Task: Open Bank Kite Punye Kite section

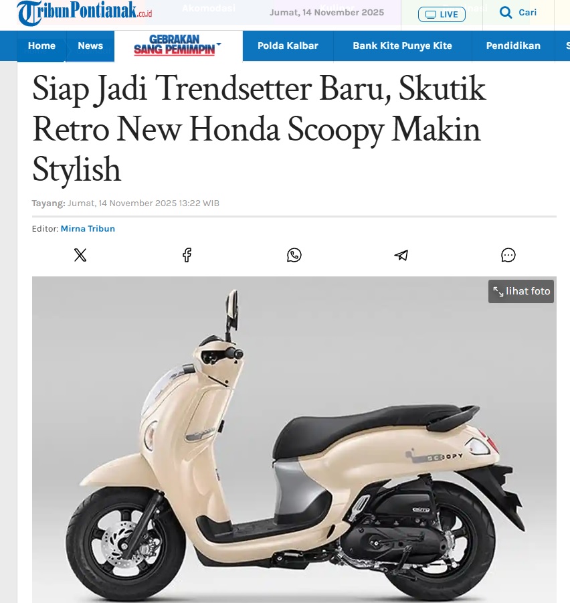Action: [x=403, y=46]
